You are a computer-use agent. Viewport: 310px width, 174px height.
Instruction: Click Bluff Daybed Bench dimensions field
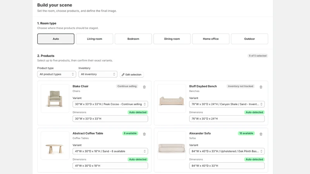(x=227, y=119)
